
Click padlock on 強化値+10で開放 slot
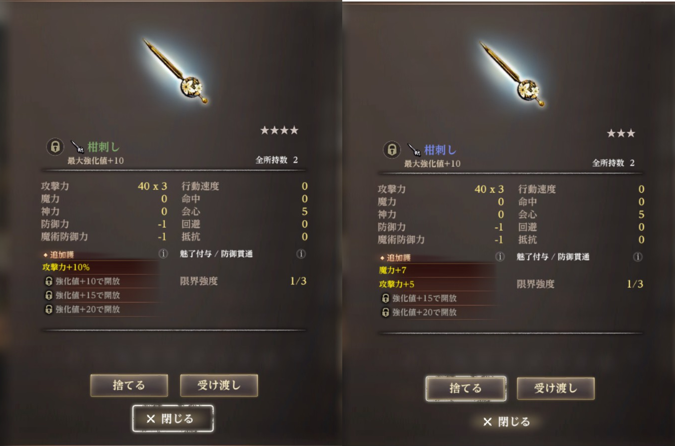click(48, 281)
